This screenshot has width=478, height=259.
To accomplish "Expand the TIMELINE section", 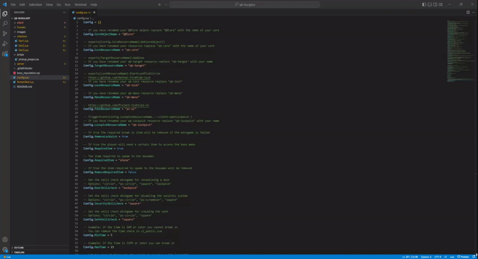I will click(40, 252).
